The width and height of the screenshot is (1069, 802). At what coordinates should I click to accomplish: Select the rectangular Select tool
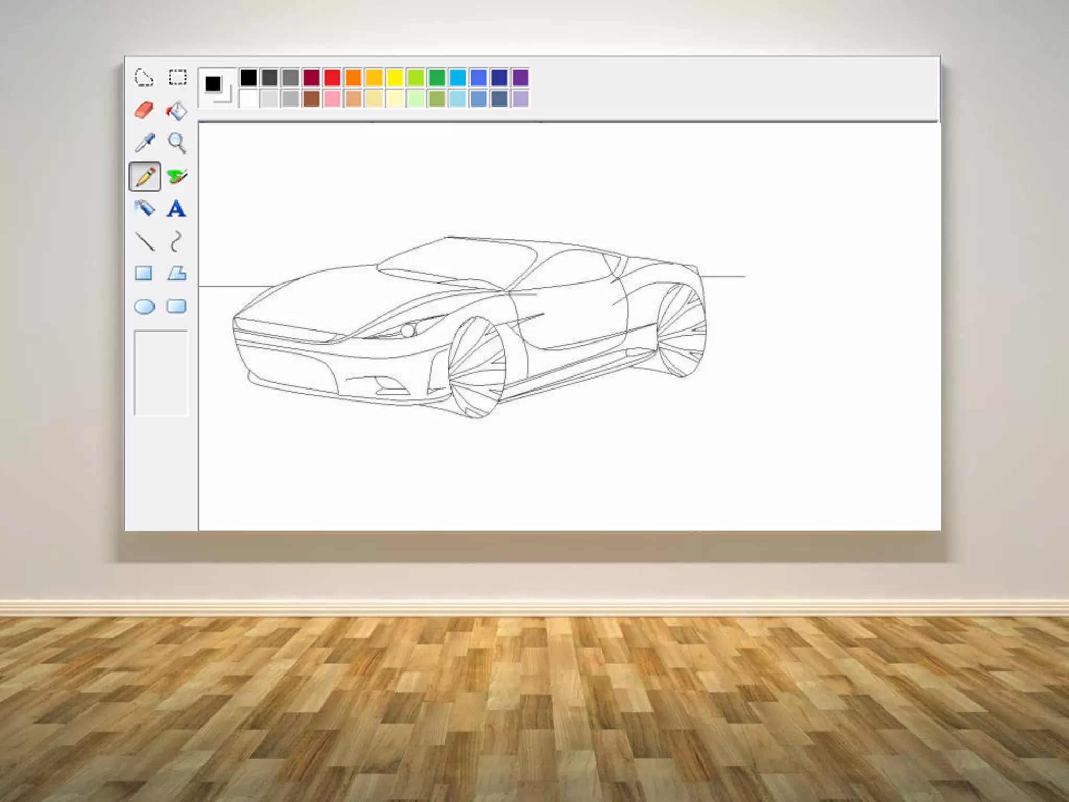coord(177,78)
